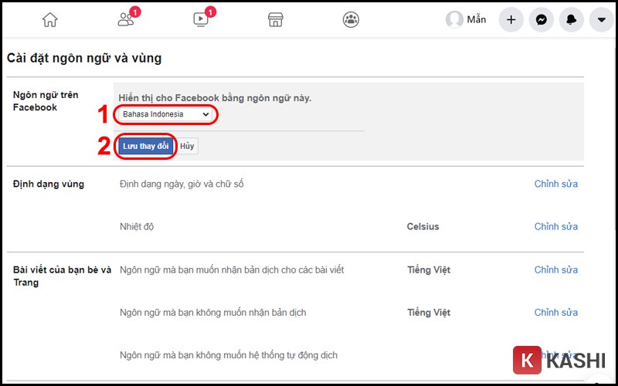Open profile Mẫn avatar
Screen dimensions: 618x386
(454, 19)
